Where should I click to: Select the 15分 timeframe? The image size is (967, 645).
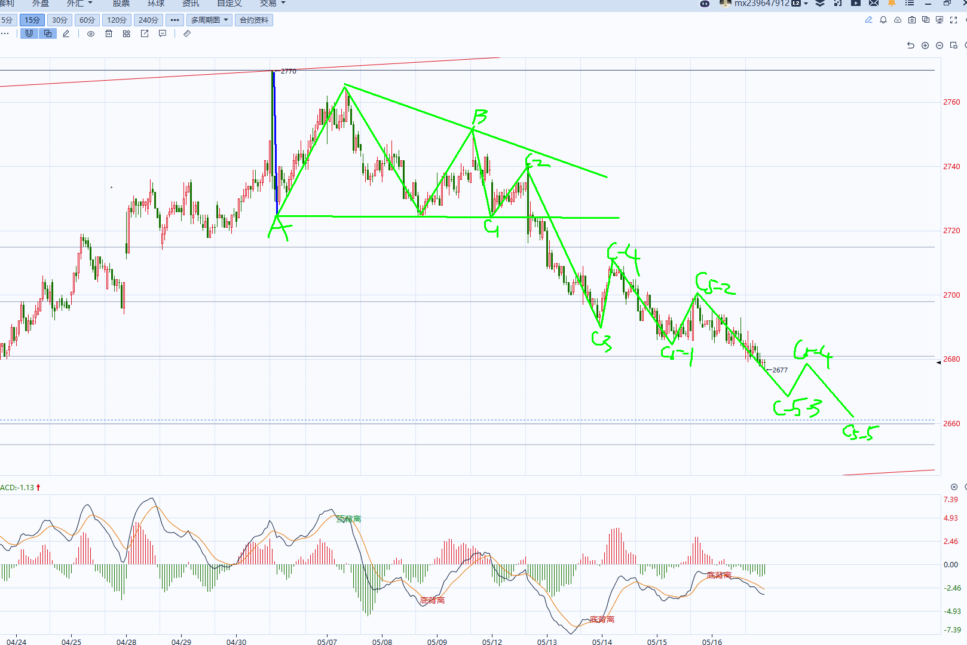(x=32, y=20)
